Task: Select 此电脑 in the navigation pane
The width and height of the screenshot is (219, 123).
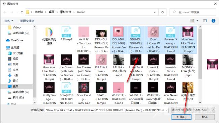Action: point(12,48)
